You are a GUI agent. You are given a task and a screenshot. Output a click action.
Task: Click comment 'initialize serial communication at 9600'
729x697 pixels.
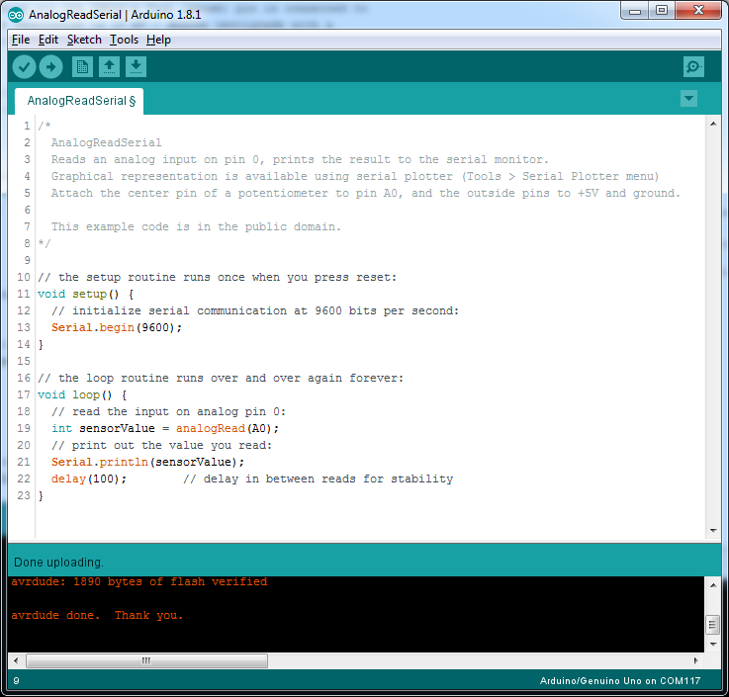pos(207,310)
